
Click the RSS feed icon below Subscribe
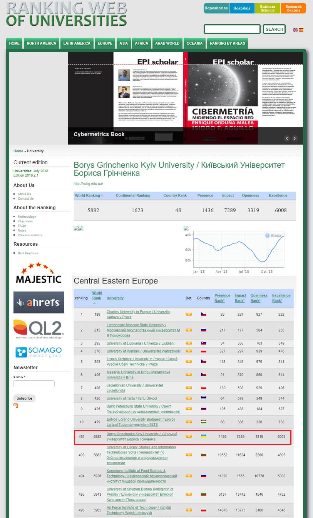pyautogui.click(x=16, y=406)
